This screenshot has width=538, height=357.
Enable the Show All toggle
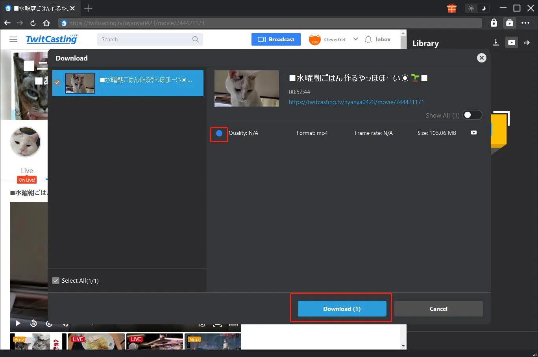(471, 115)
